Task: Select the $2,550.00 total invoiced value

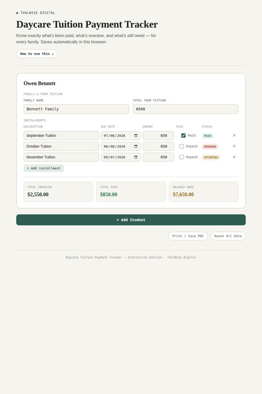Action: click(38, 194)
